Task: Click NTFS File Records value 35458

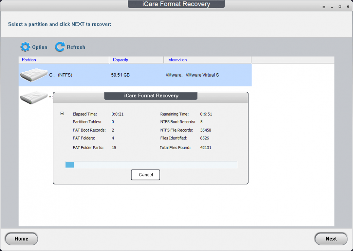Action: coord(205,130)
